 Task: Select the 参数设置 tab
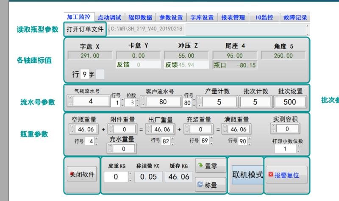pos(171,17)
